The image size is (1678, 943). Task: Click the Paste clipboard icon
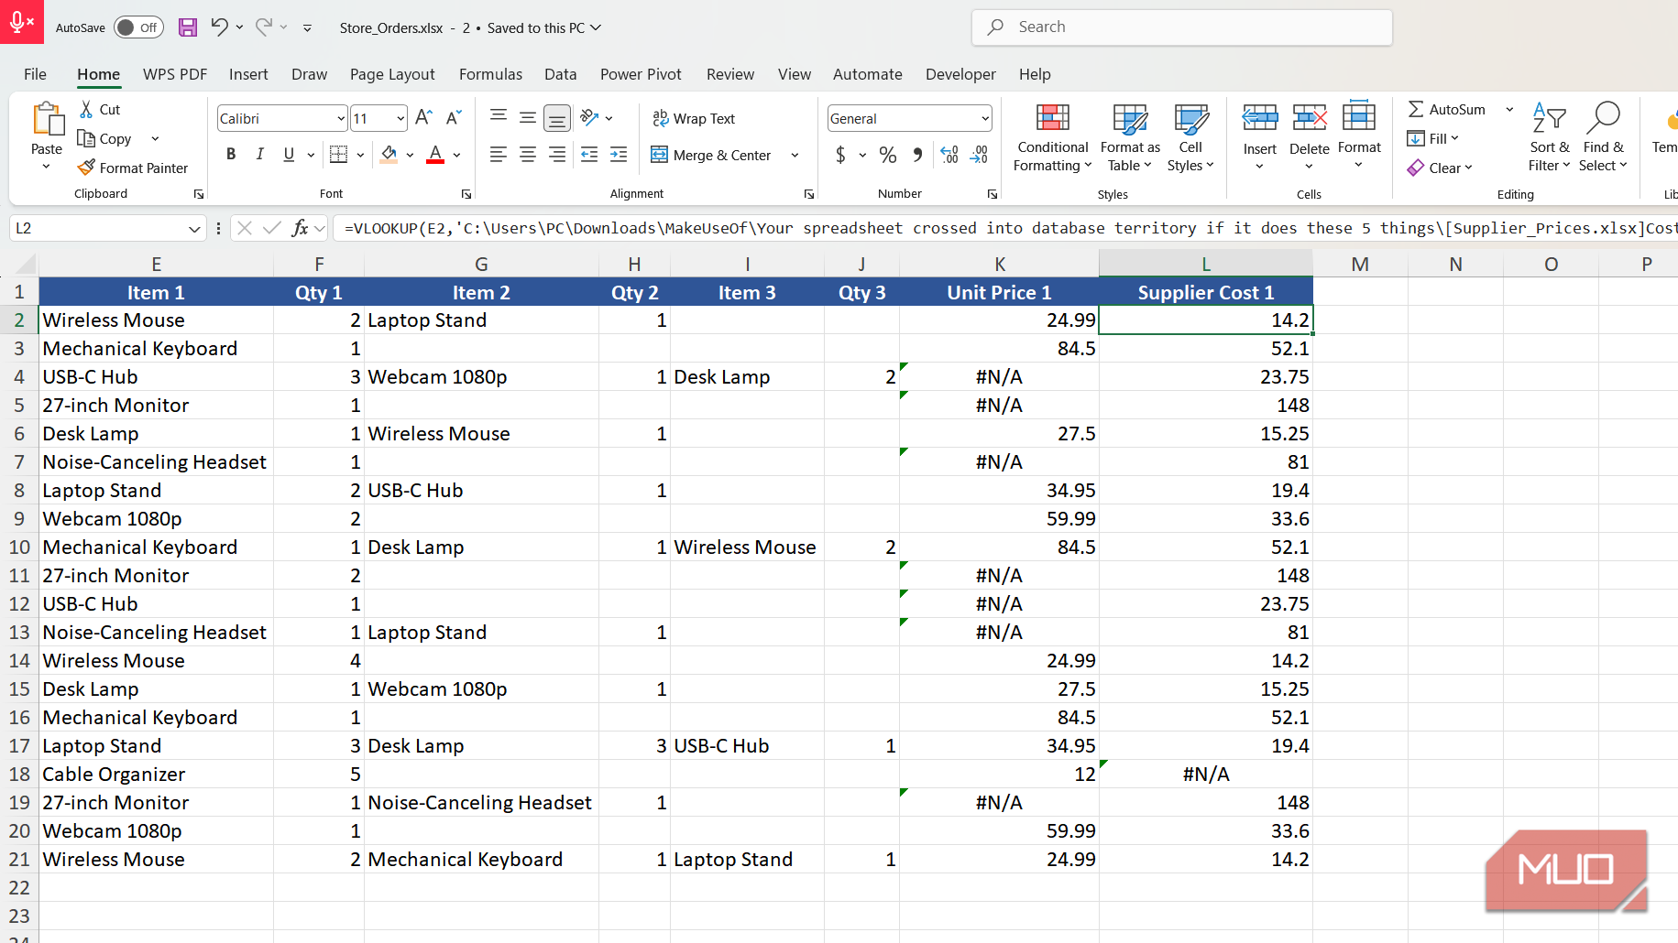(47, 120)
